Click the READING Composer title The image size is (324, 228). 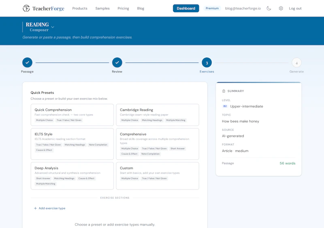(x=37, y=27)
